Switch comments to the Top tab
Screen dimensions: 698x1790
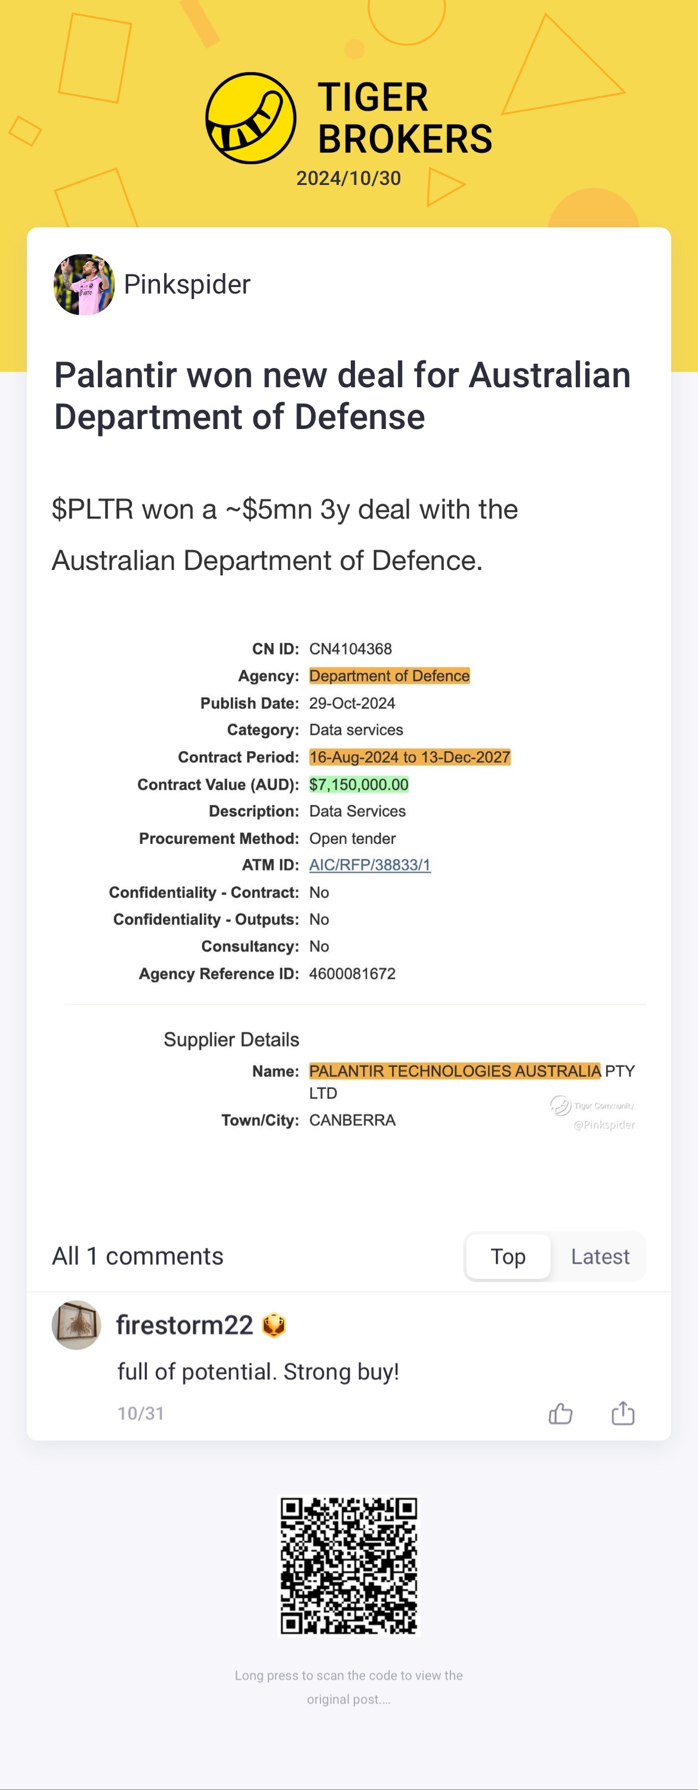click(x=508, y=1257)
